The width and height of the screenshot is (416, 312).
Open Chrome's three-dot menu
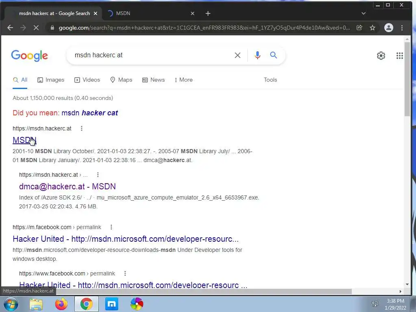[x=402, y=28]
